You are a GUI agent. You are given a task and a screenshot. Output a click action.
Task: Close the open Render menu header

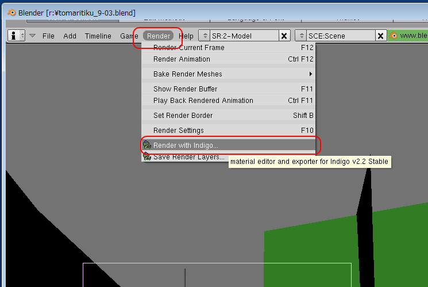159,36
